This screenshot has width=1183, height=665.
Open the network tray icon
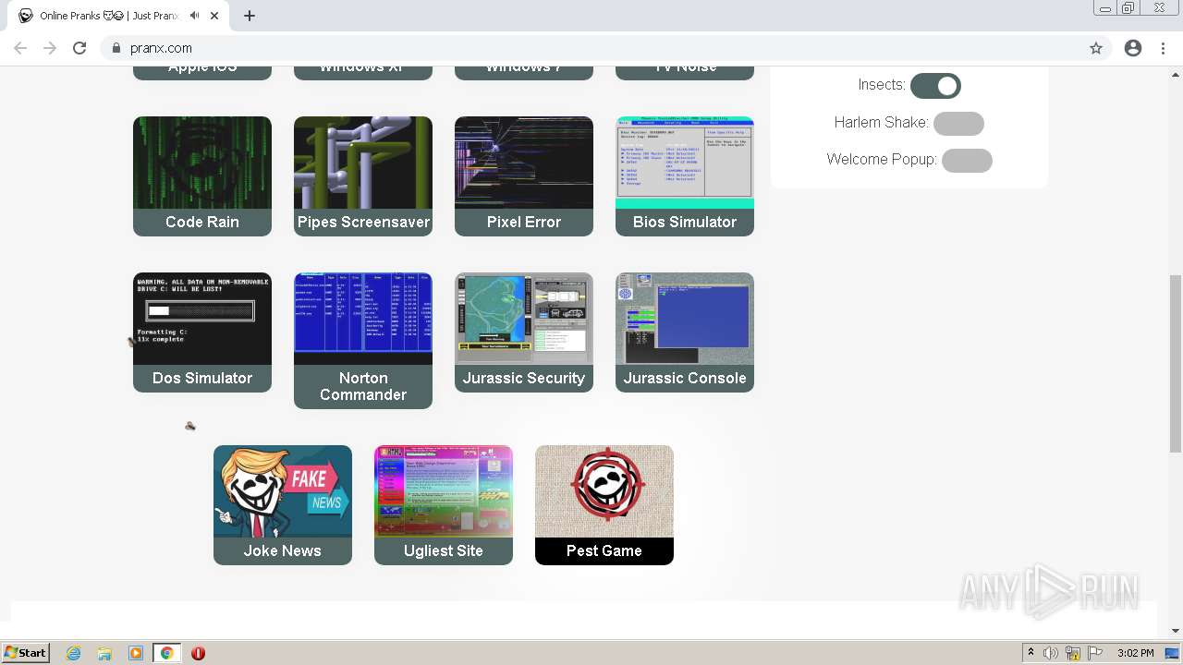1073,653
